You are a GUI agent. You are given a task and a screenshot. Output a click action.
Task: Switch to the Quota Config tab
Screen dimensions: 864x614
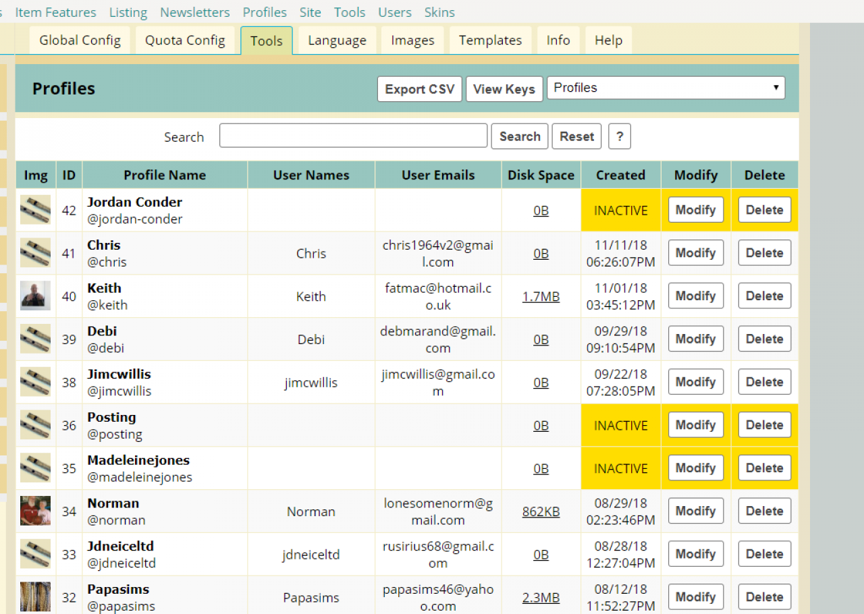185,40
